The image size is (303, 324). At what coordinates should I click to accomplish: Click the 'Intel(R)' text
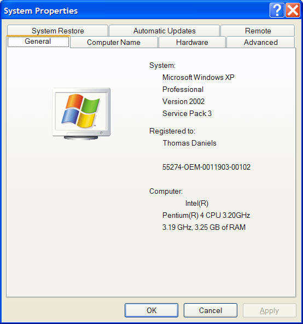pos(197,203)
